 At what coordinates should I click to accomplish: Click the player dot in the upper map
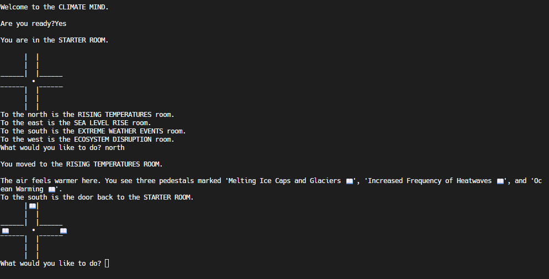coord(34,81)
